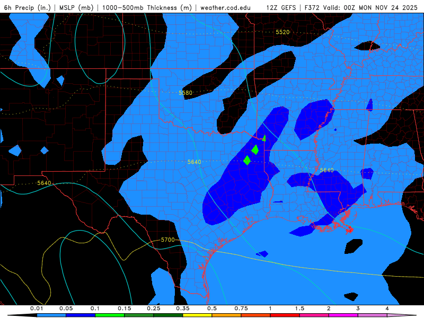The width and height of the screenshot is (424, 318).
Task: Pick the red 1 inch legend swatch
Action: (285, 315)
